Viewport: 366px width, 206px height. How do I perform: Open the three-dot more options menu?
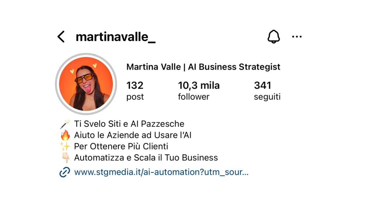tap(297, 37)
